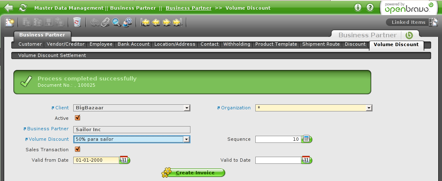Click the green refresh icon in header
This screenshot has height=181, width=442.
(23, 8)
